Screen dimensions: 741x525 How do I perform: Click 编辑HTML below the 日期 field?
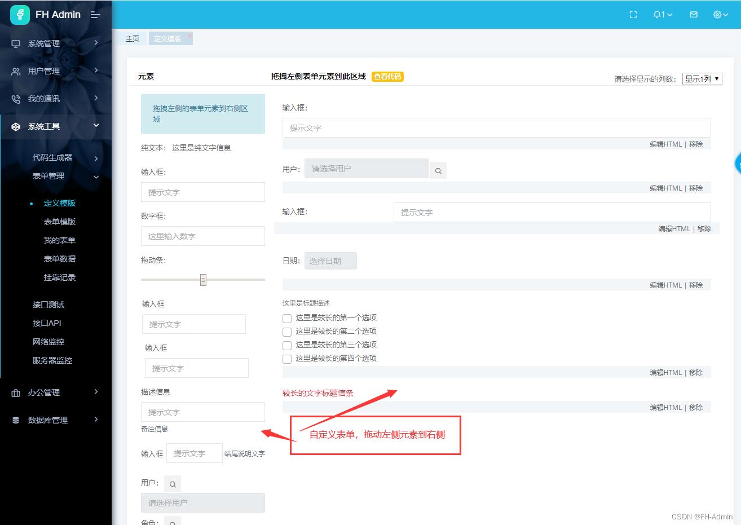(x=666, y=285)
